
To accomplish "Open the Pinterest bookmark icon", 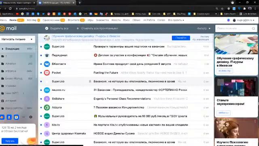I will coord(70,14).
